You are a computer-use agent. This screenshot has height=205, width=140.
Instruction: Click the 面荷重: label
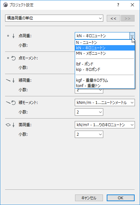pos(25,125)
